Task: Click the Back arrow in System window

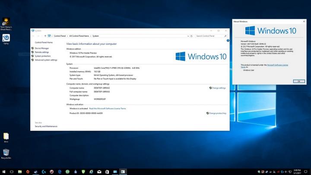Action: point(33,36)
